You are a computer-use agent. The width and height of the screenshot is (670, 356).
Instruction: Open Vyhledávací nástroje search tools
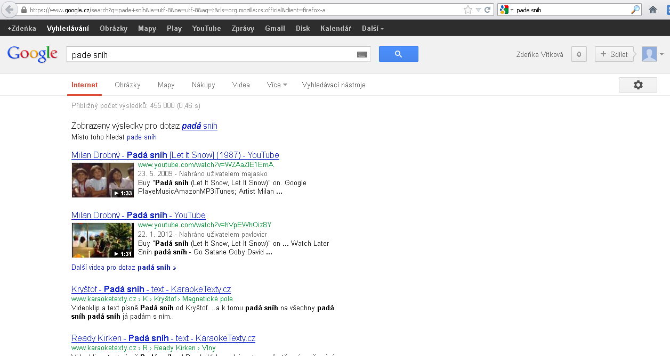tap(334, 85)
